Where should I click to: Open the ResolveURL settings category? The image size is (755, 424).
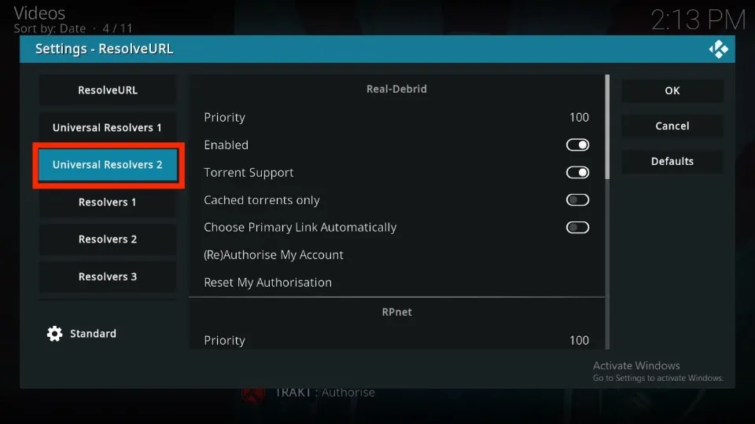[108, 90]
